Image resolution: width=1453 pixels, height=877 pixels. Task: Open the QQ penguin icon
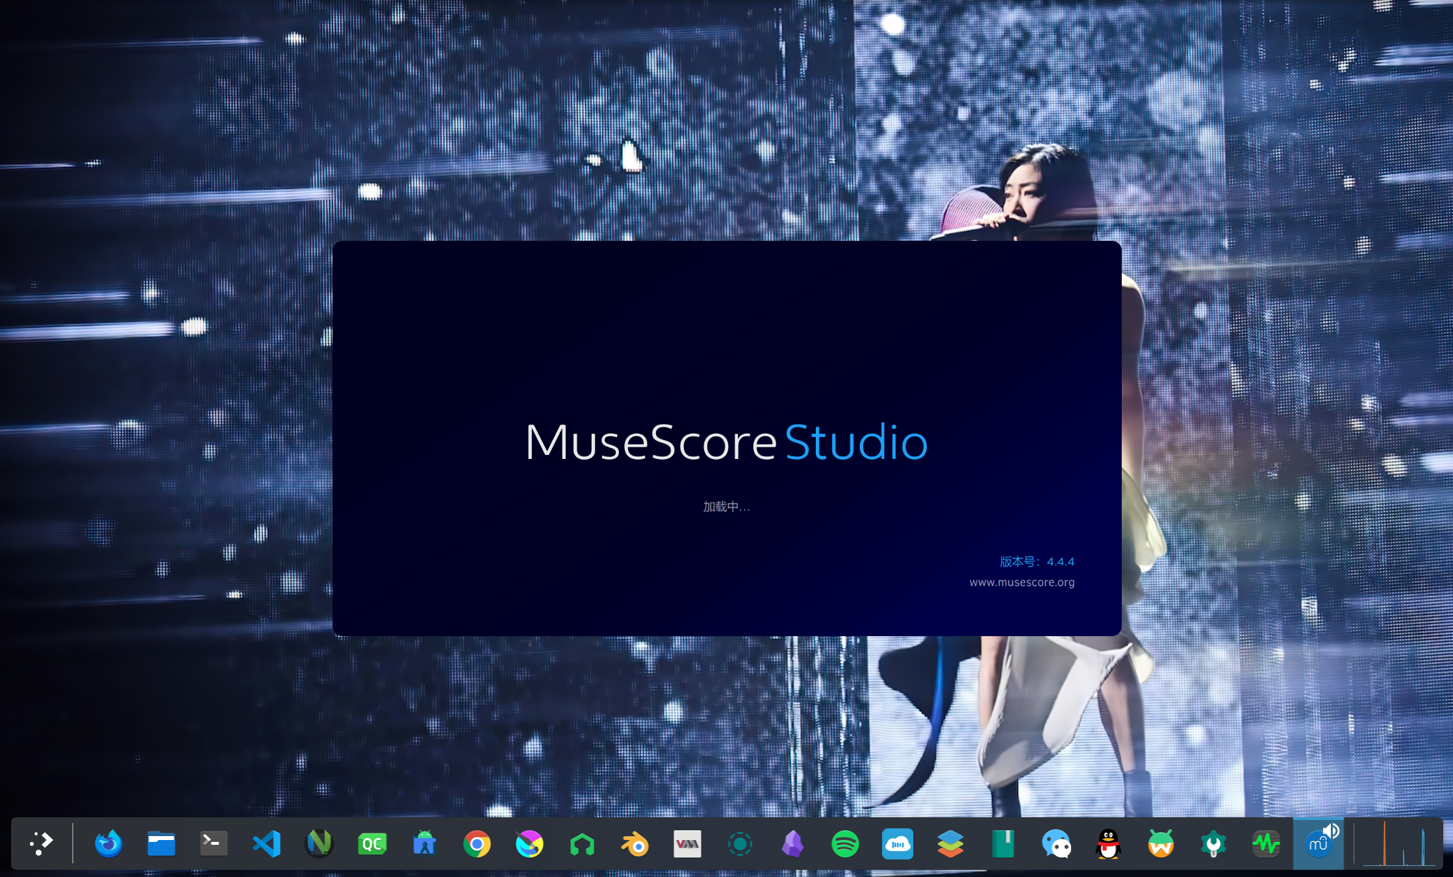pos(1108,844)
